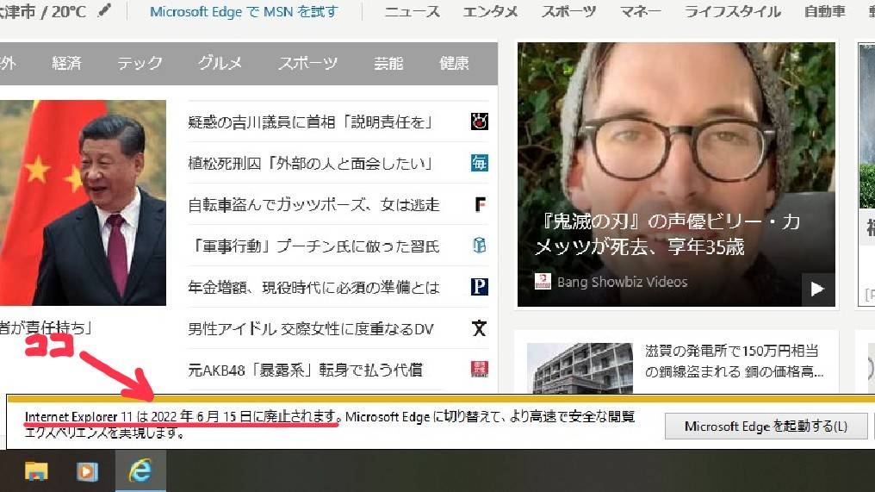This screenshot has width=875, height=492.
Task: Open 『鬼滅の刃』の声優ビリー・カメッツが死去 video title
Action: 667,234
